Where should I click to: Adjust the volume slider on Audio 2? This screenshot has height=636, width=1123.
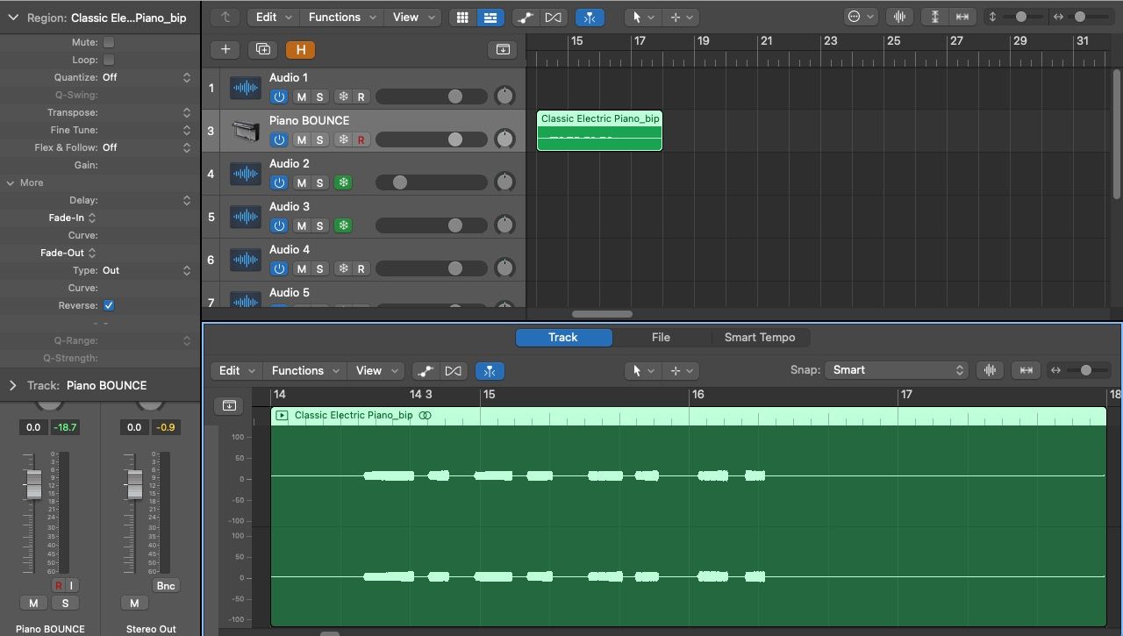(x=400, y=182)
